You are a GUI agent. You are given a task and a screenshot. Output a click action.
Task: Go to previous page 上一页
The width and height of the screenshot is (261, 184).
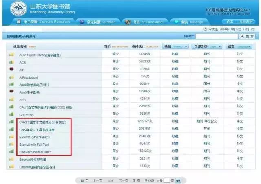97,181
